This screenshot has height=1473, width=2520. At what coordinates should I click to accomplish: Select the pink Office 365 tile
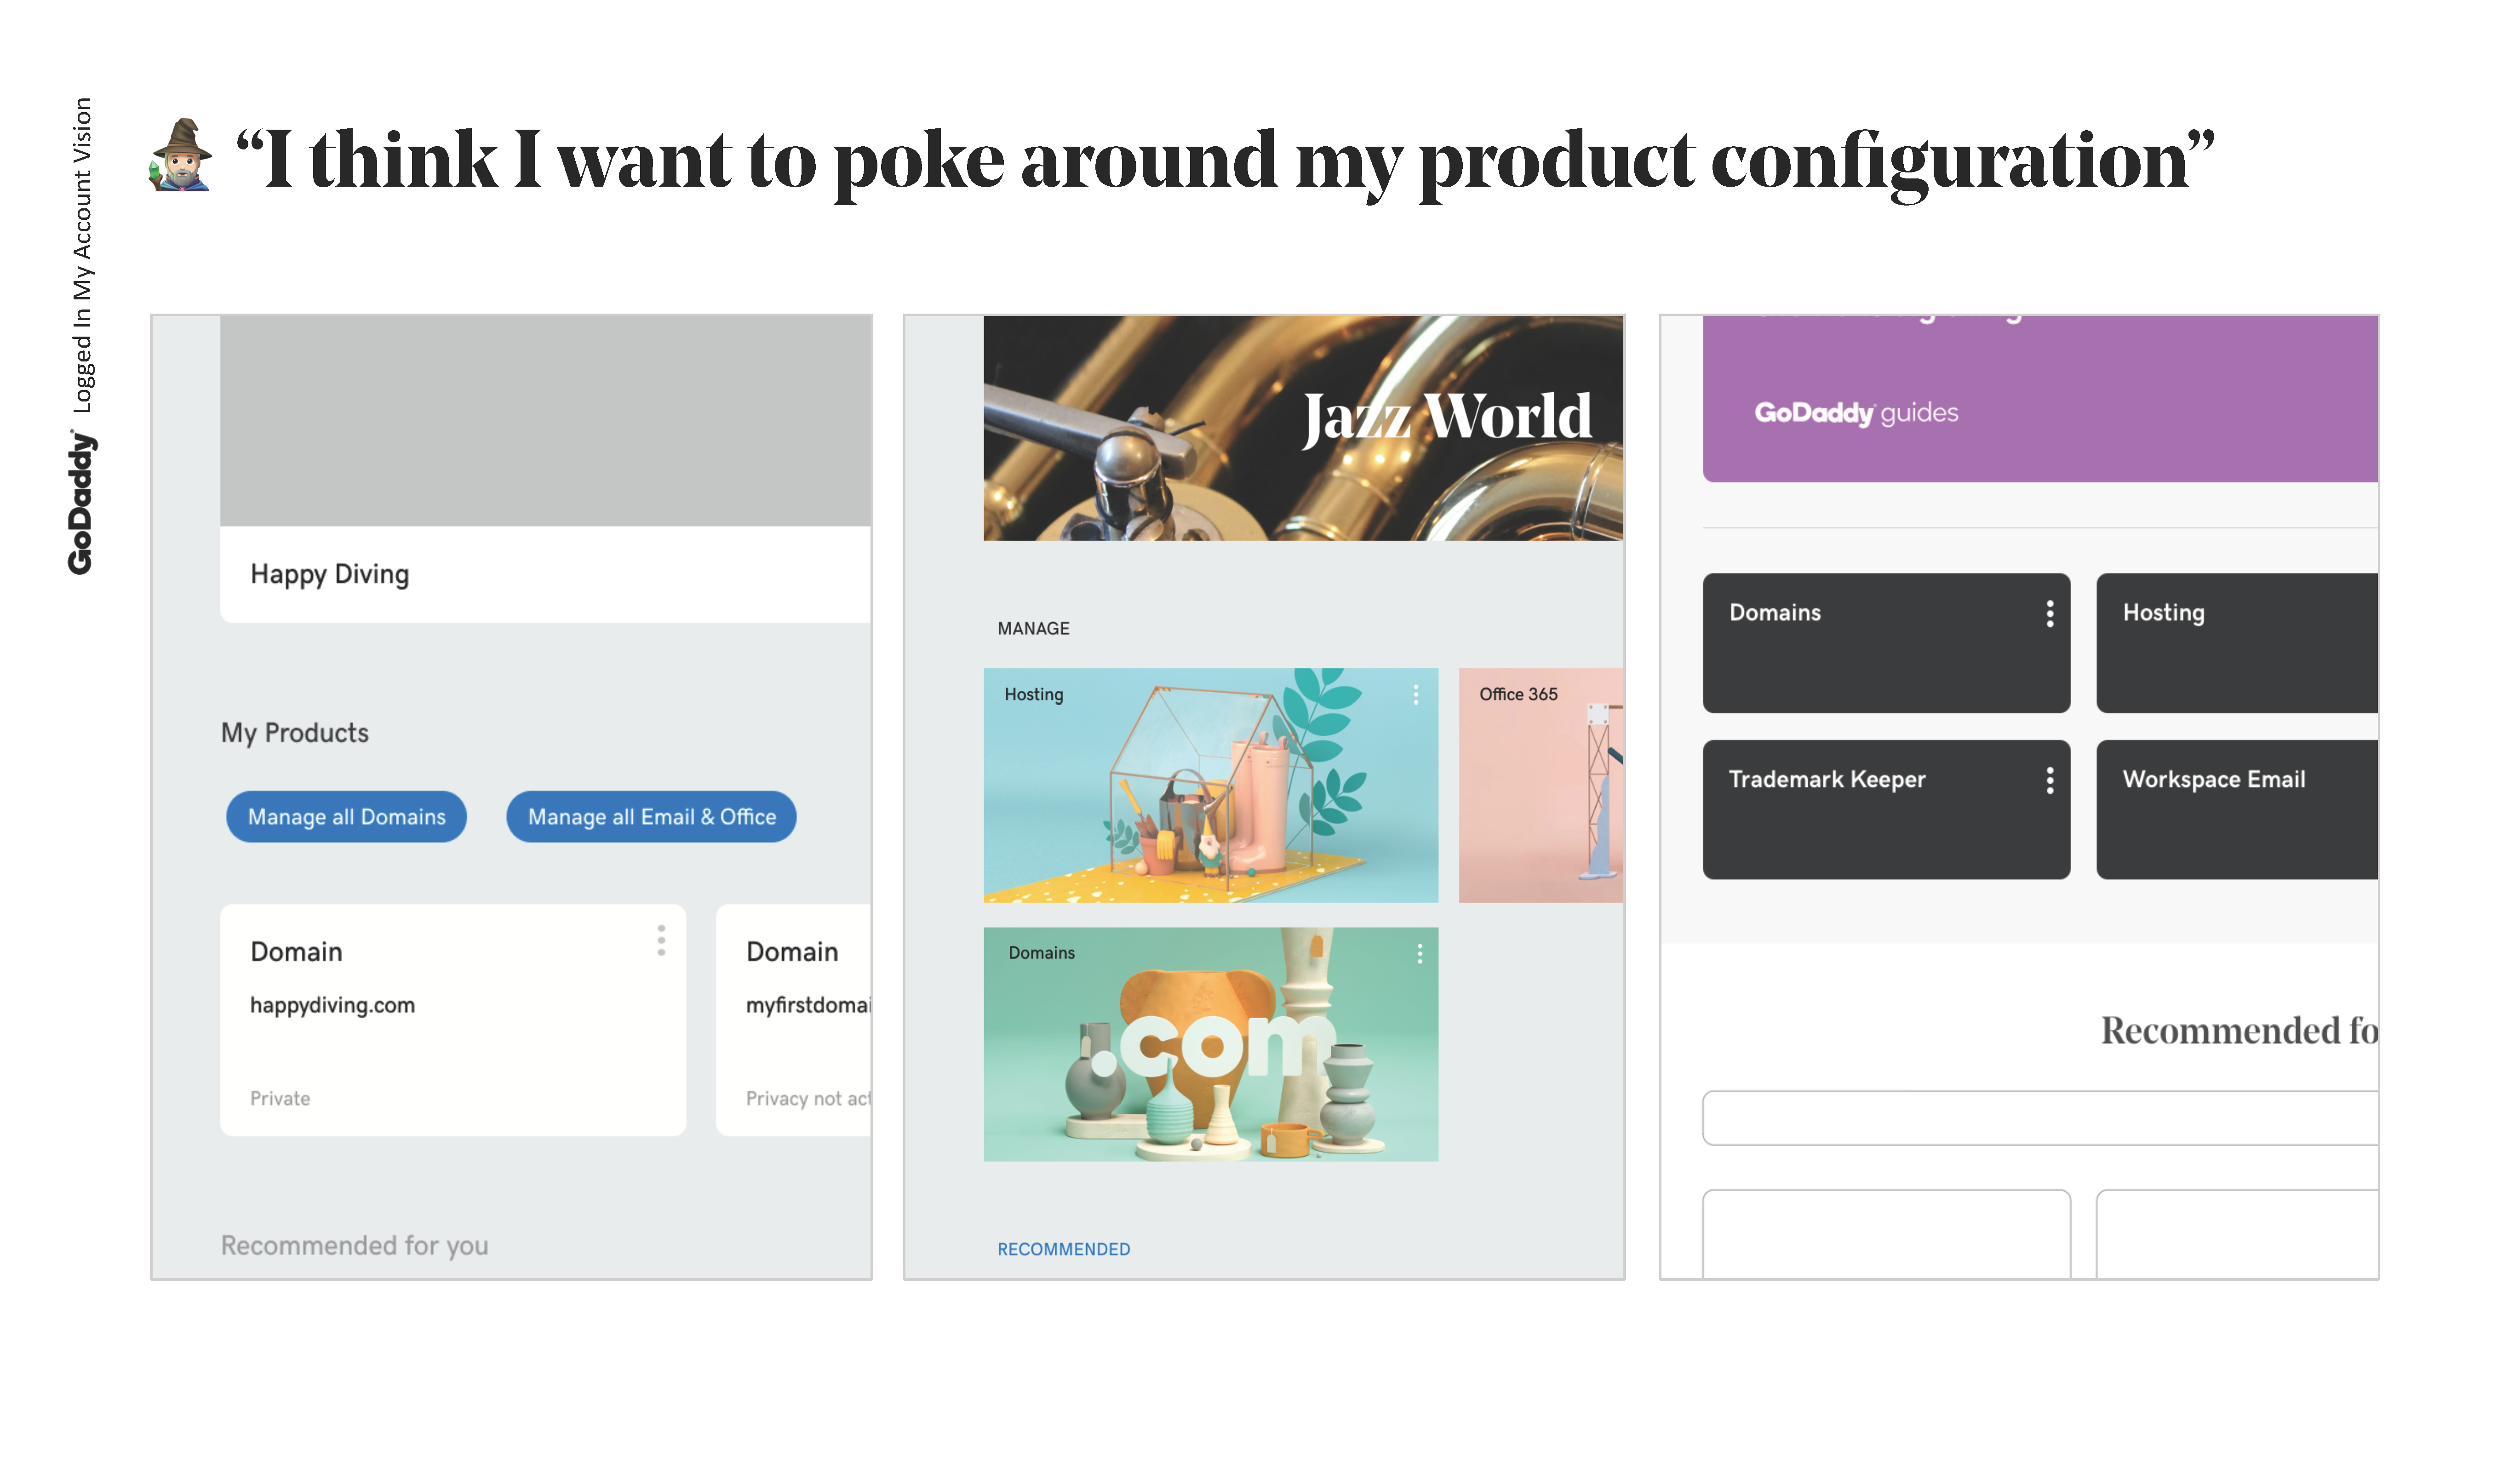pos(1540,785)
